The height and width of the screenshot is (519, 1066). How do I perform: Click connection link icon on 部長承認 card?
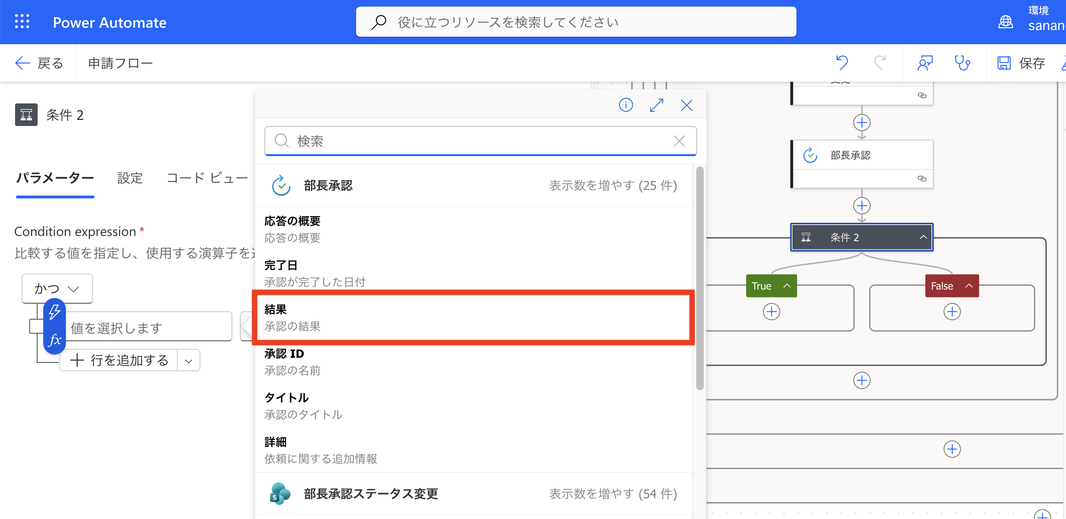(922, 179)
